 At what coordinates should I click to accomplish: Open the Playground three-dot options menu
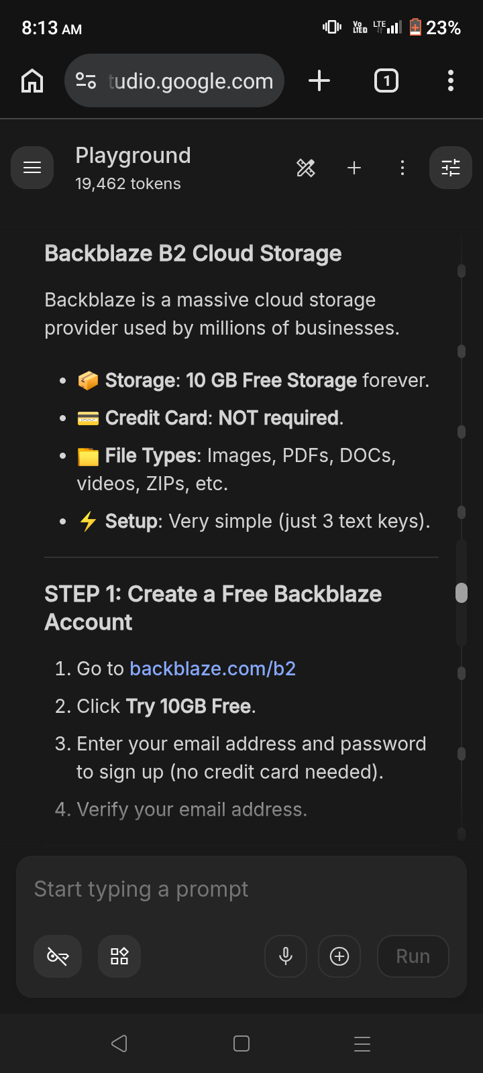click(x=402, y=168)
